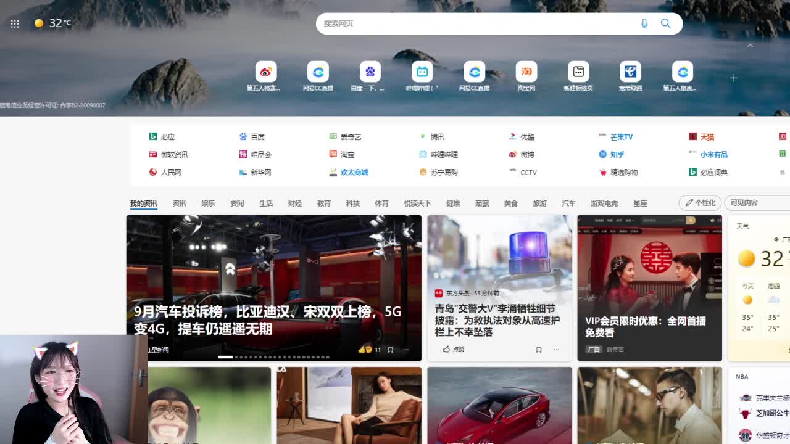The width and height of the screenshot is (790, 444).
Task: Switch to the 美食 news tab
Action: 511,203
